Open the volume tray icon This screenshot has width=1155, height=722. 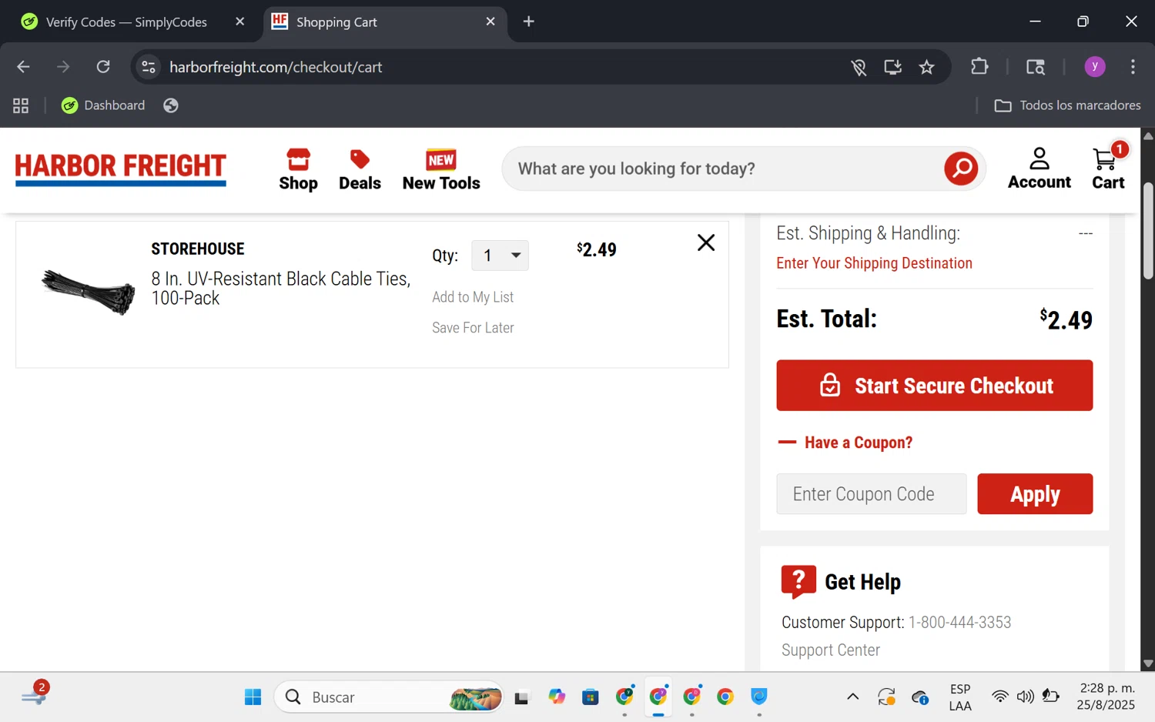pos(1025,697)
